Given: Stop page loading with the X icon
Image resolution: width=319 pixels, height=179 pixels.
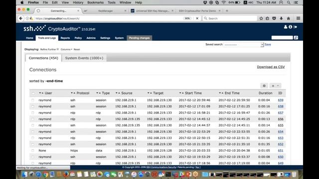Looking at the screenshot, I should tap(197, 18).
